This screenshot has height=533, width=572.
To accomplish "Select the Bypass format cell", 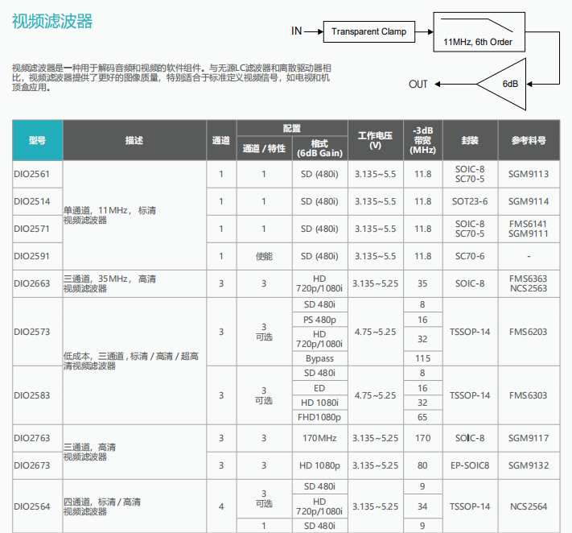I will click(x=319, y=358).
